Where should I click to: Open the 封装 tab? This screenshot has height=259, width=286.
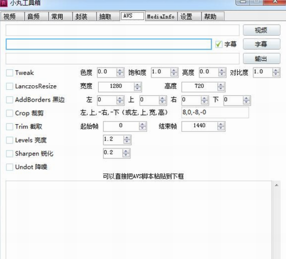tap(81, 17)
